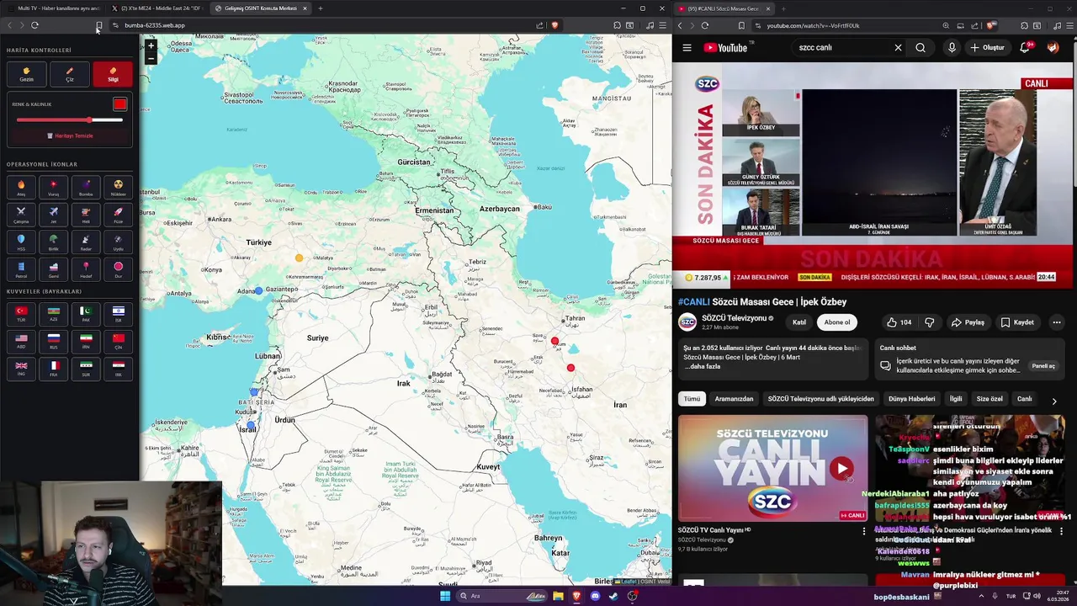Select the HSS shield icon

point(21,242)
